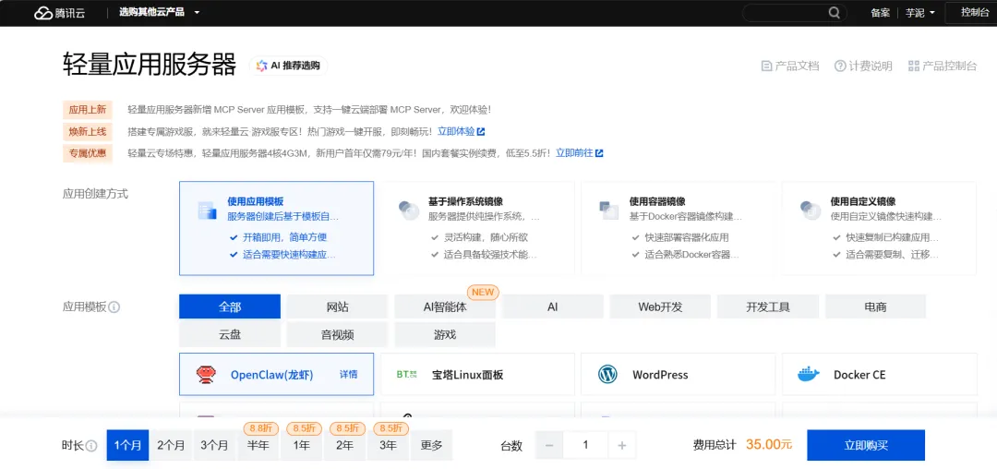Screen dimensions: 997x469
Task: Click the 使用应用模板 template icon
Action: coord(207,210)
